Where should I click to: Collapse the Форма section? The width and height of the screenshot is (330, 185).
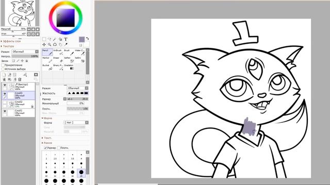click(47, 118)
